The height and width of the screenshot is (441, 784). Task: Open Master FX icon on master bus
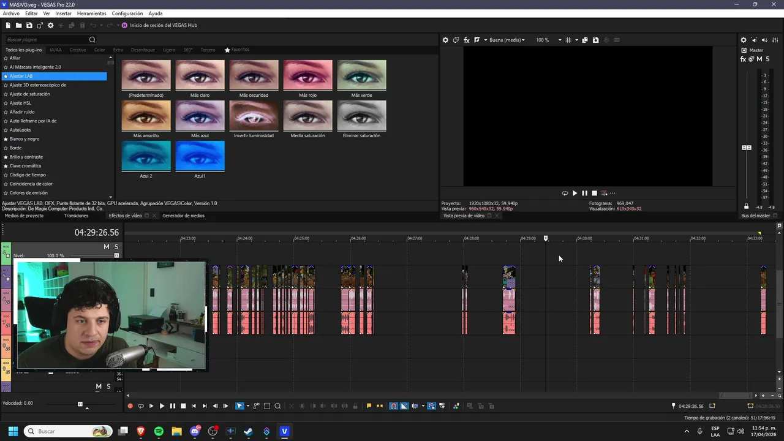click(743, 59)
